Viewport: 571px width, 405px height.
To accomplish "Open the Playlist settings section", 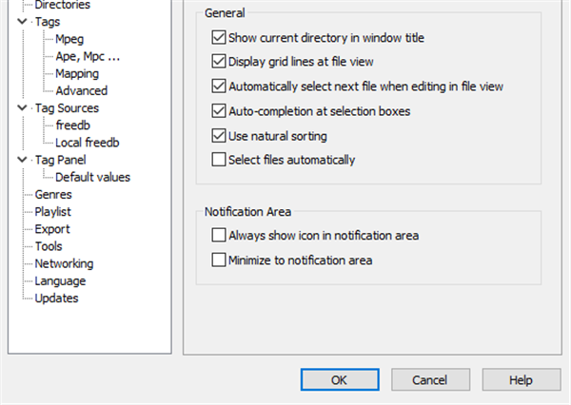I will tap(53, 212).
